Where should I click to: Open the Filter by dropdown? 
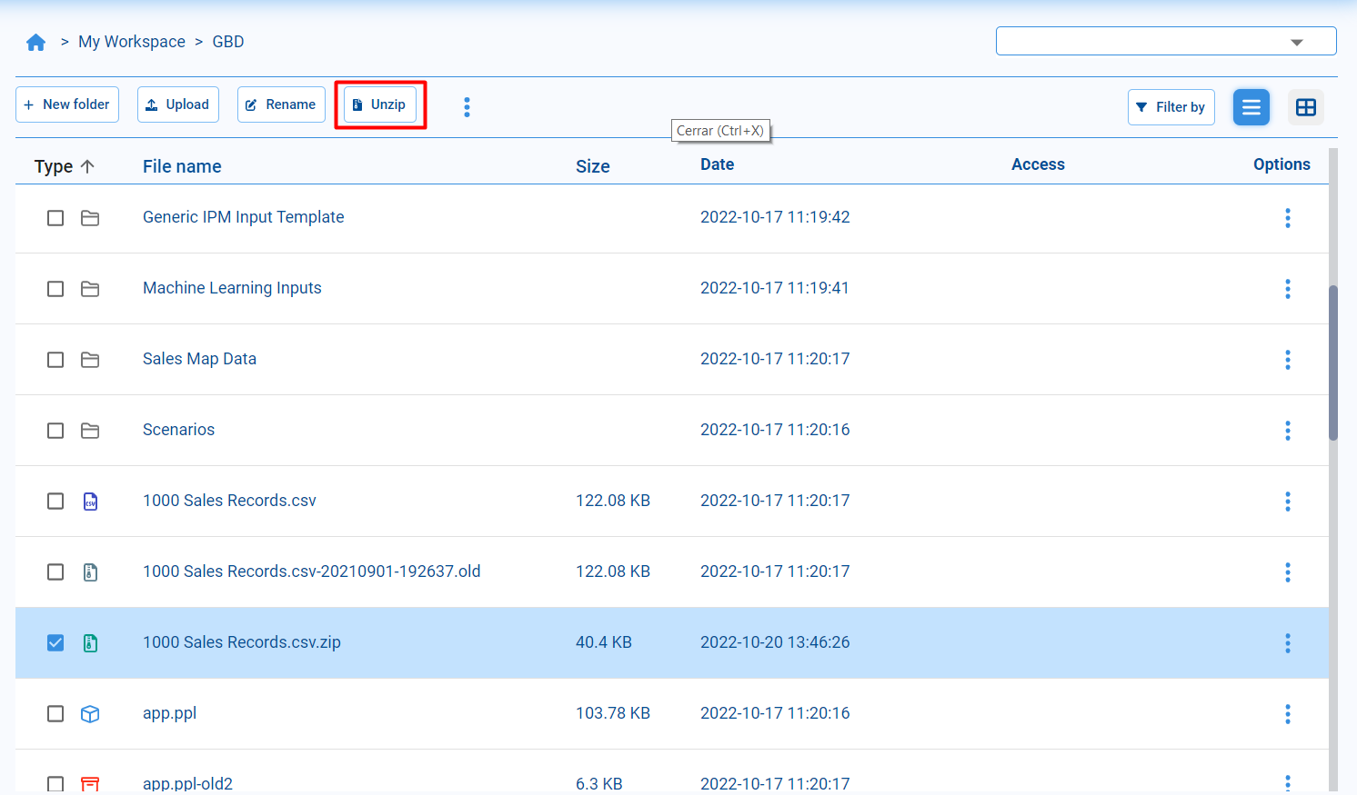click(x=1171, y=107)
